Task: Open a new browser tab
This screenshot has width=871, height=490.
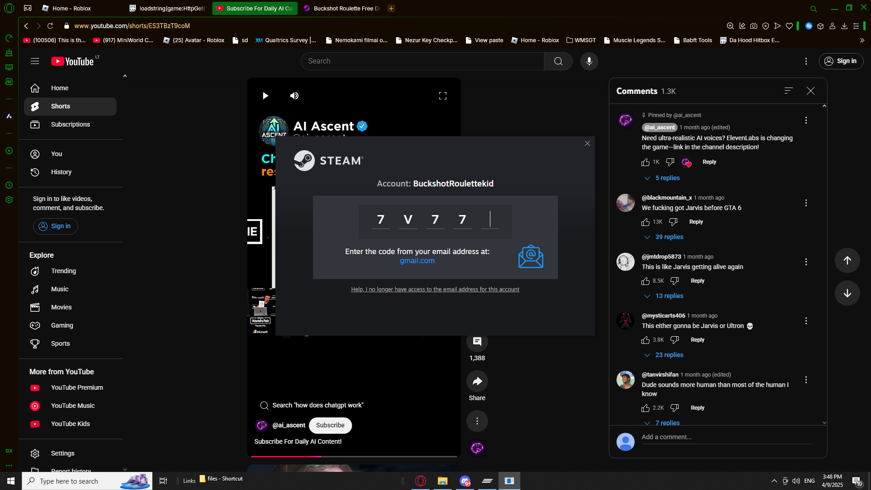Action: 391,8
